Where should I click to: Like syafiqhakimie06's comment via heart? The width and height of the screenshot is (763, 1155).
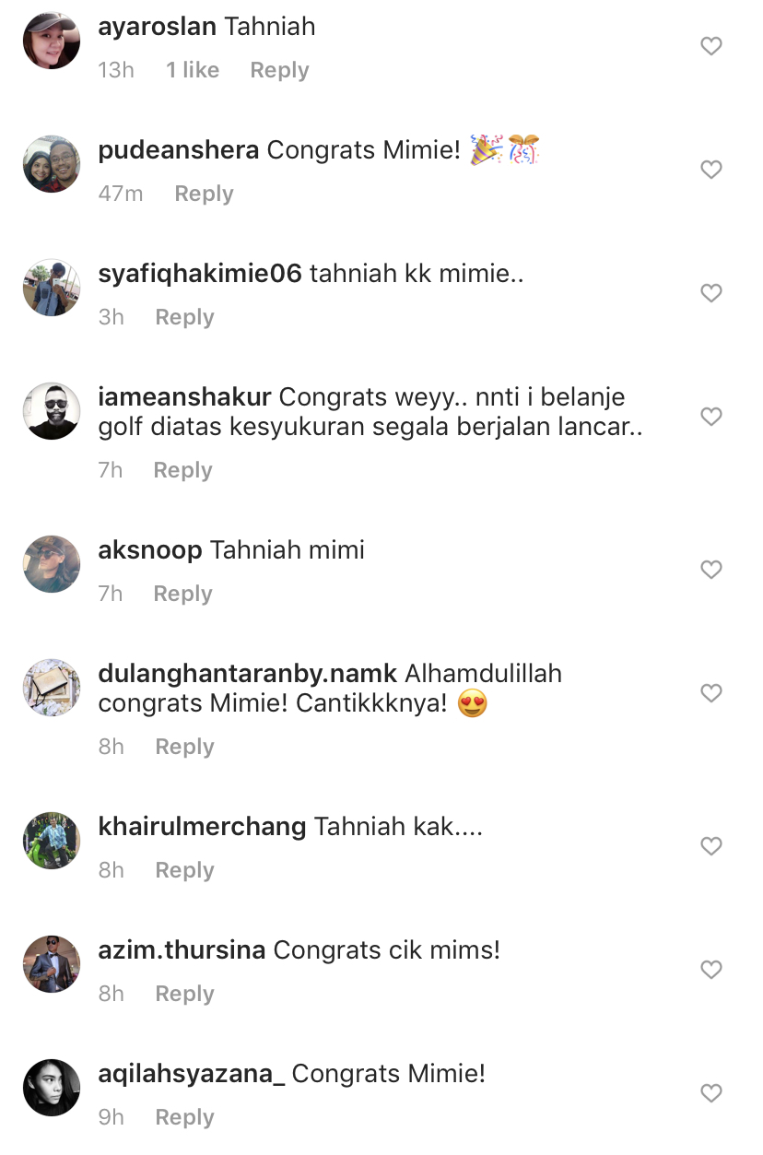tap(710, 293)
